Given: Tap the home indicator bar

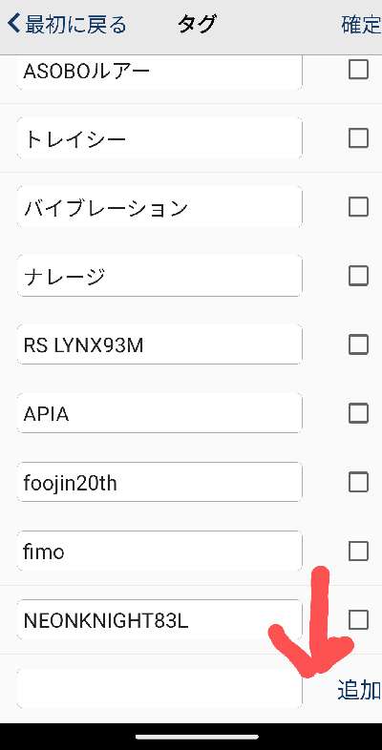Looking at the screenshot, I should pyautogui.click(x=197, y=737).
